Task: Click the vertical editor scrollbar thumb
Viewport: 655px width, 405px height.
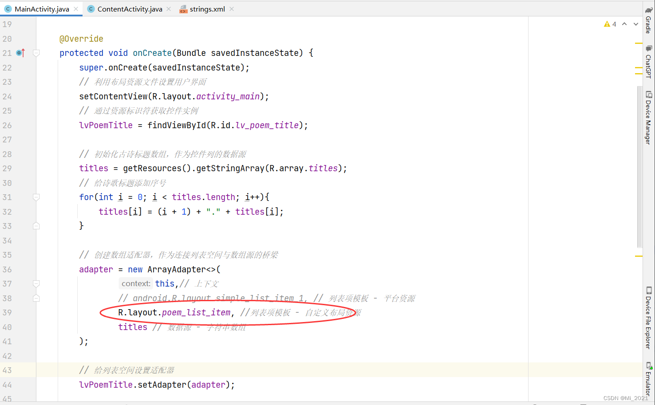Action: click(639, 166)
